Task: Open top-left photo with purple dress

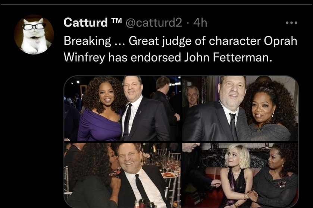Action: [x=122, y=108]
